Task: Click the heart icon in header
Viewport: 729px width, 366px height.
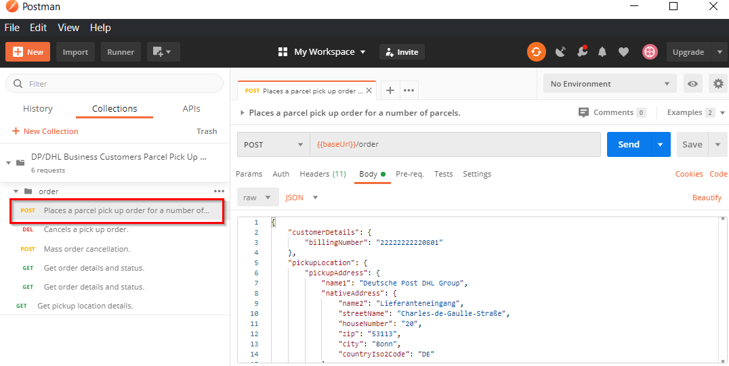Action: point(624,52)
